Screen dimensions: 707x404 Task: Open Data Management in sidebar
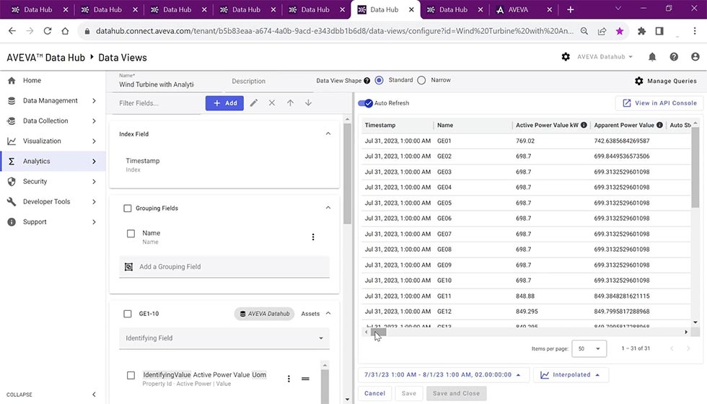[x=50, y=101]
